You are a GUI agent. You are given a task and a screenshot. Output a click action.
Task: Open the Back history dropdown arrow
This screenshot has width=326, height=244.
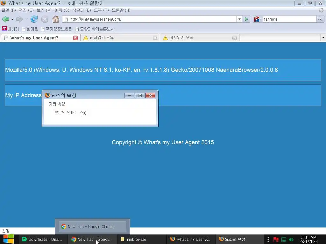[x=12, y=19]
